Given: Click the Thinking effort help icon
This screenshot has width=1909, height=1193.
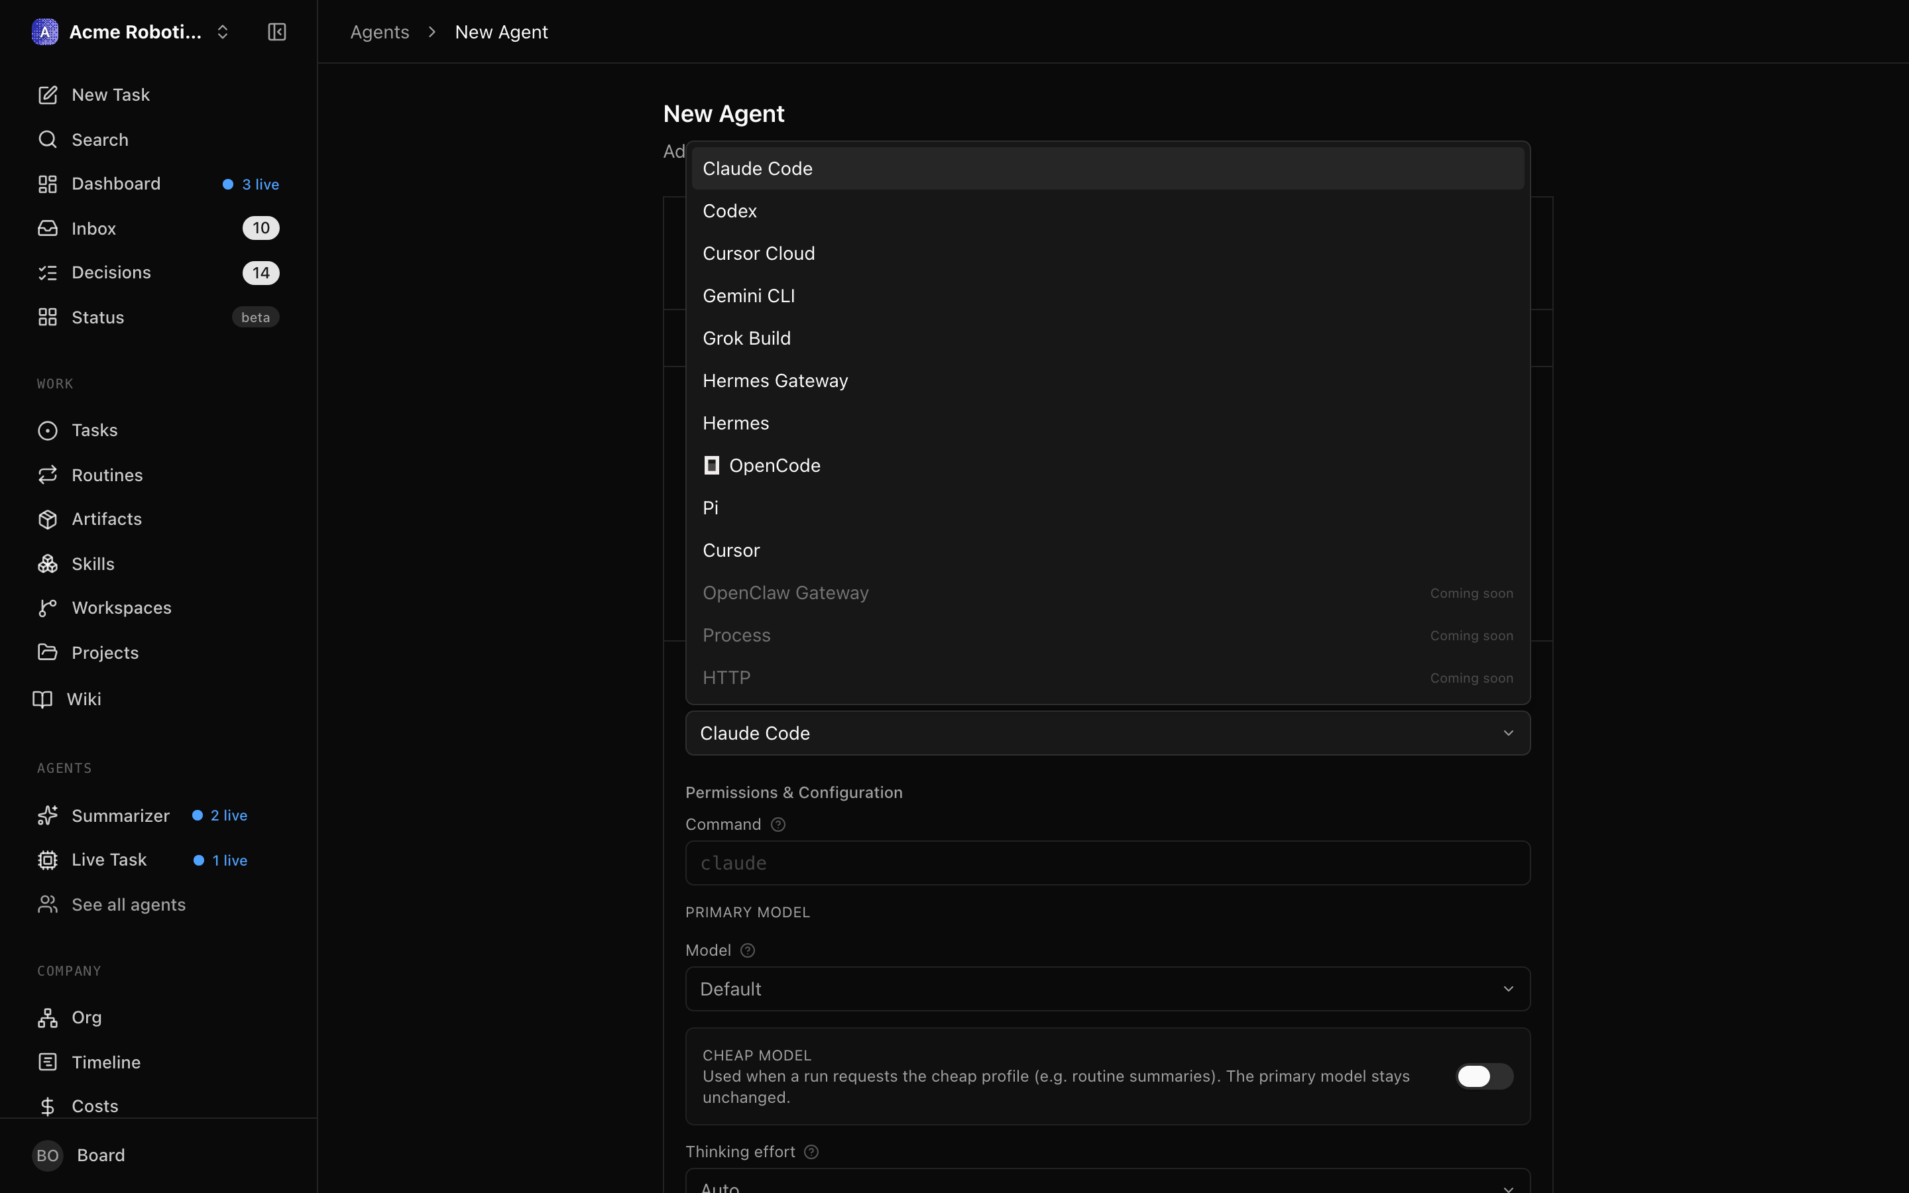Looking at the screenshot, I should point(811,1152).
